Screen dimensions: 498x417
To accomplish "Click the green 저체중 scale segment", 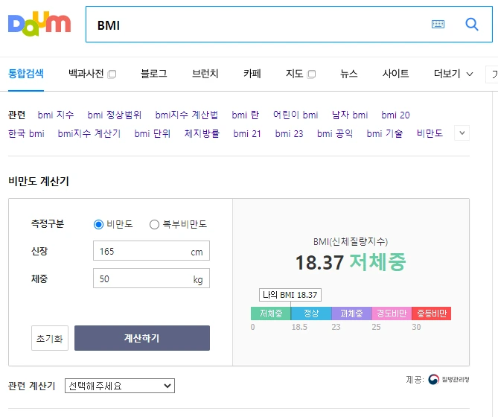I will [271, 313].
